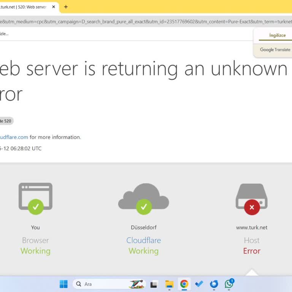292x292 pixels.
Task: Open the blue checkmark To Do app
Action: point(199,284)
